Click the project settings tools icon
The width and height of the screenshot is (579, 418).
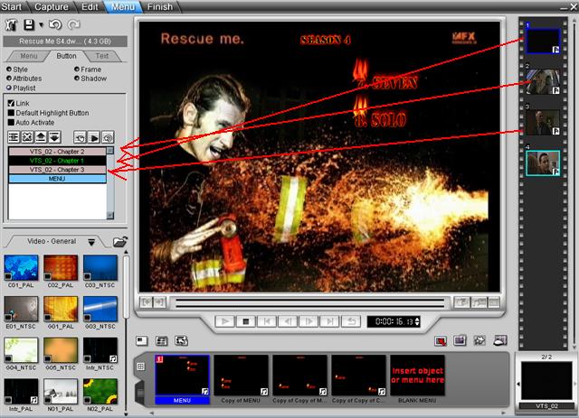pos(11,24)
